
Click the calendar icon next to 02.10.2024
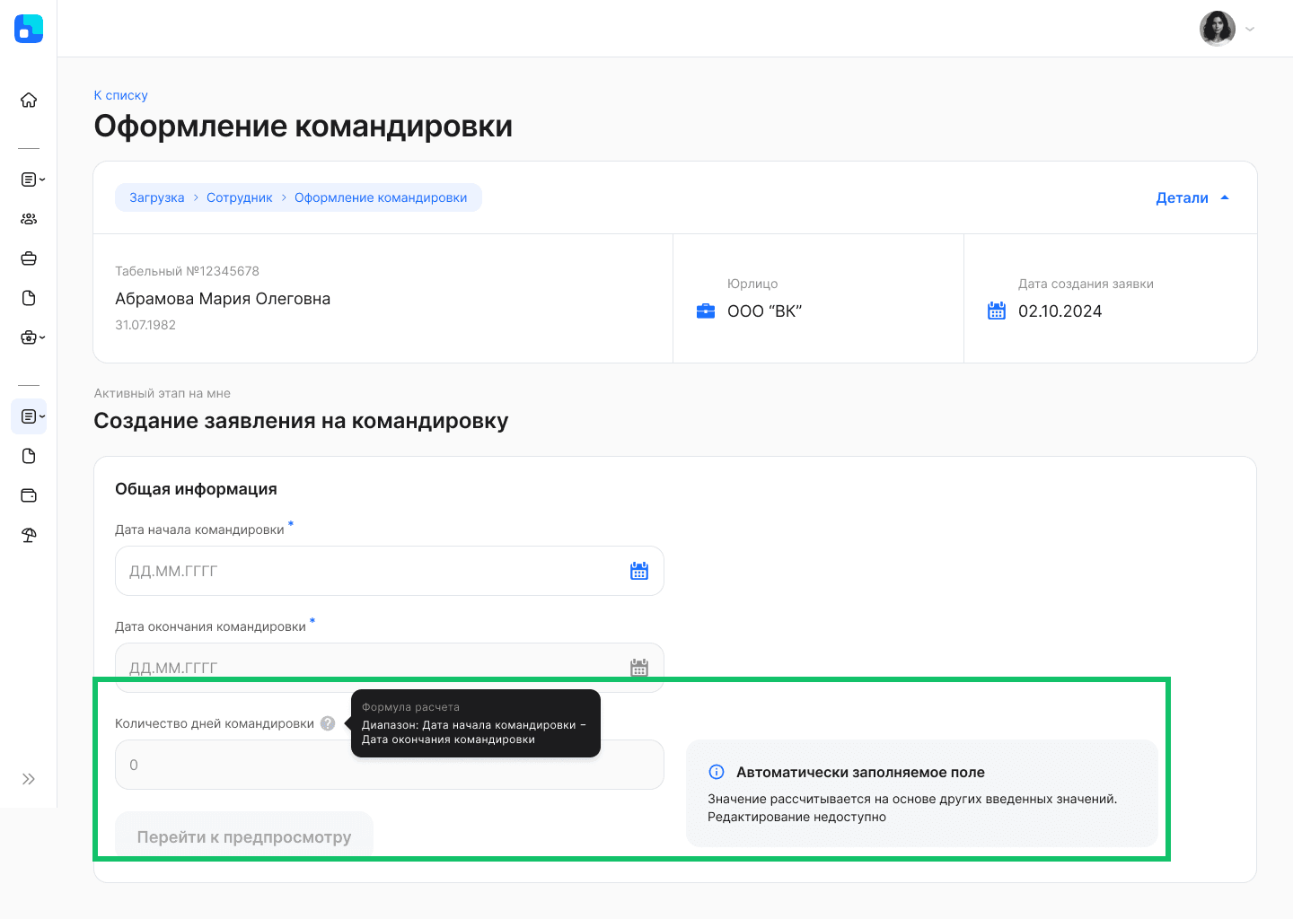[x=997, y=311]
